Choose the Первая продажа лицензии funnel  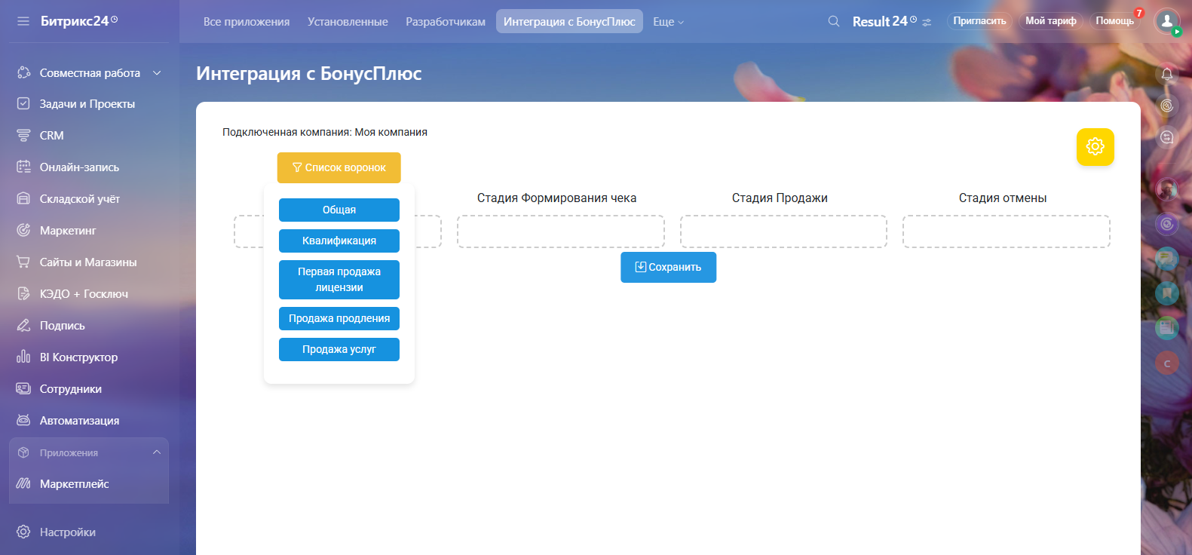pos(339,280)
